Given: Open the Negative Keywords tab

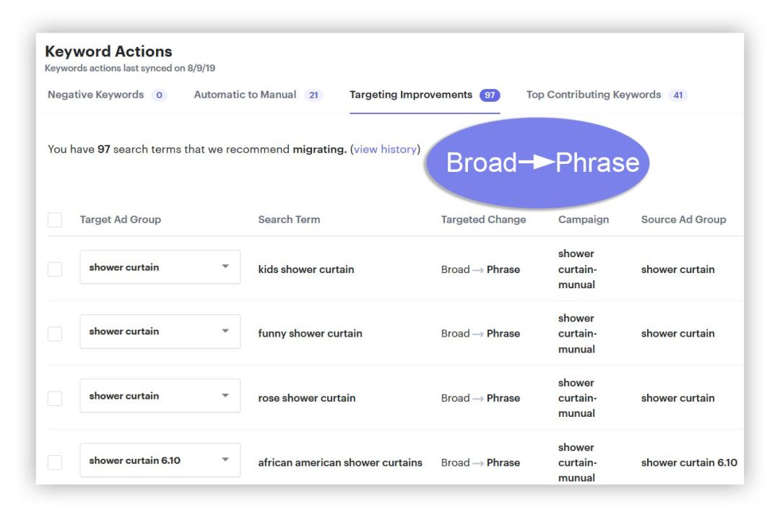Looking at the screenshot, I should click(106, 95).
